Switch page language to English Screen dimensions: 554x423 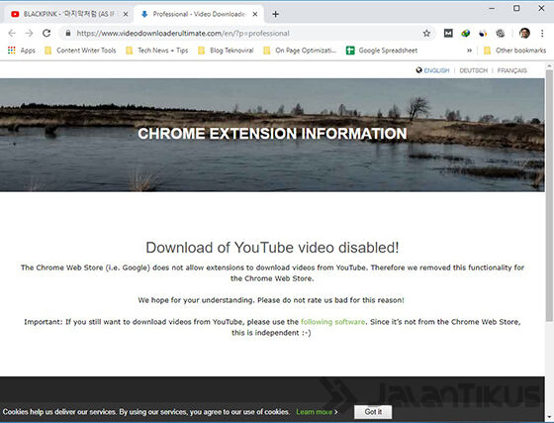(436, 70)
